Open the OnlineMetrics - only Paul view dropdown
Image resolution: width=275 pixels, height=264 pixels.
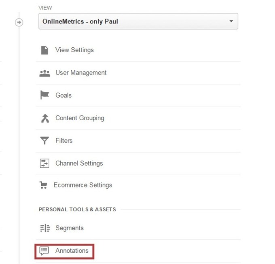tap(138, 21)
